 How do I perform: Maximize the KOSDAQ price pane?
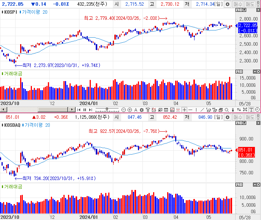coord(258,123)
